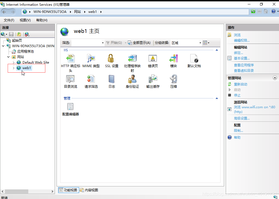Open 目录浏览 settings

point(70,79)
